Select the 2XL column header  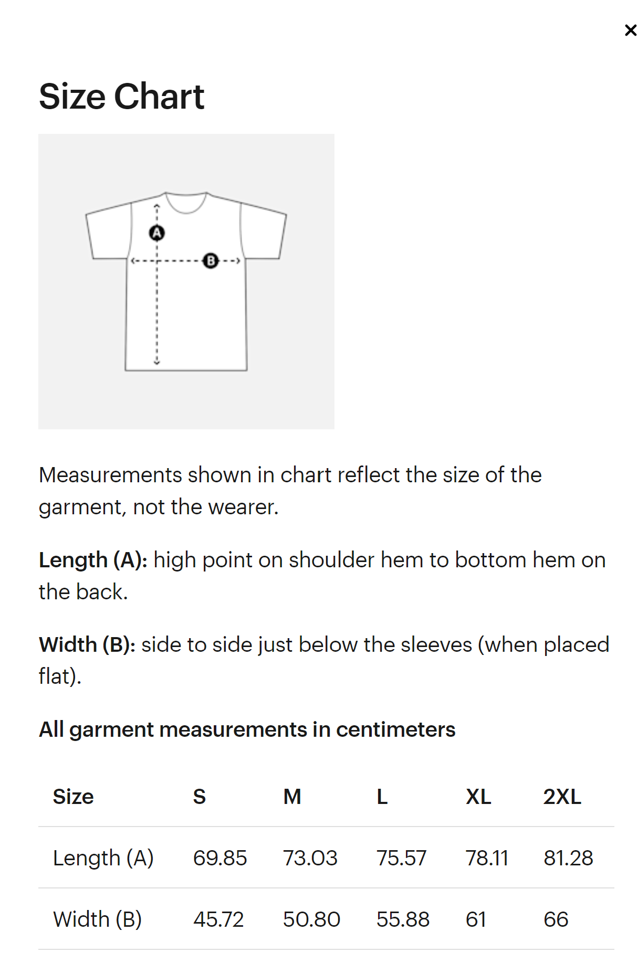(x=562, y=797)
